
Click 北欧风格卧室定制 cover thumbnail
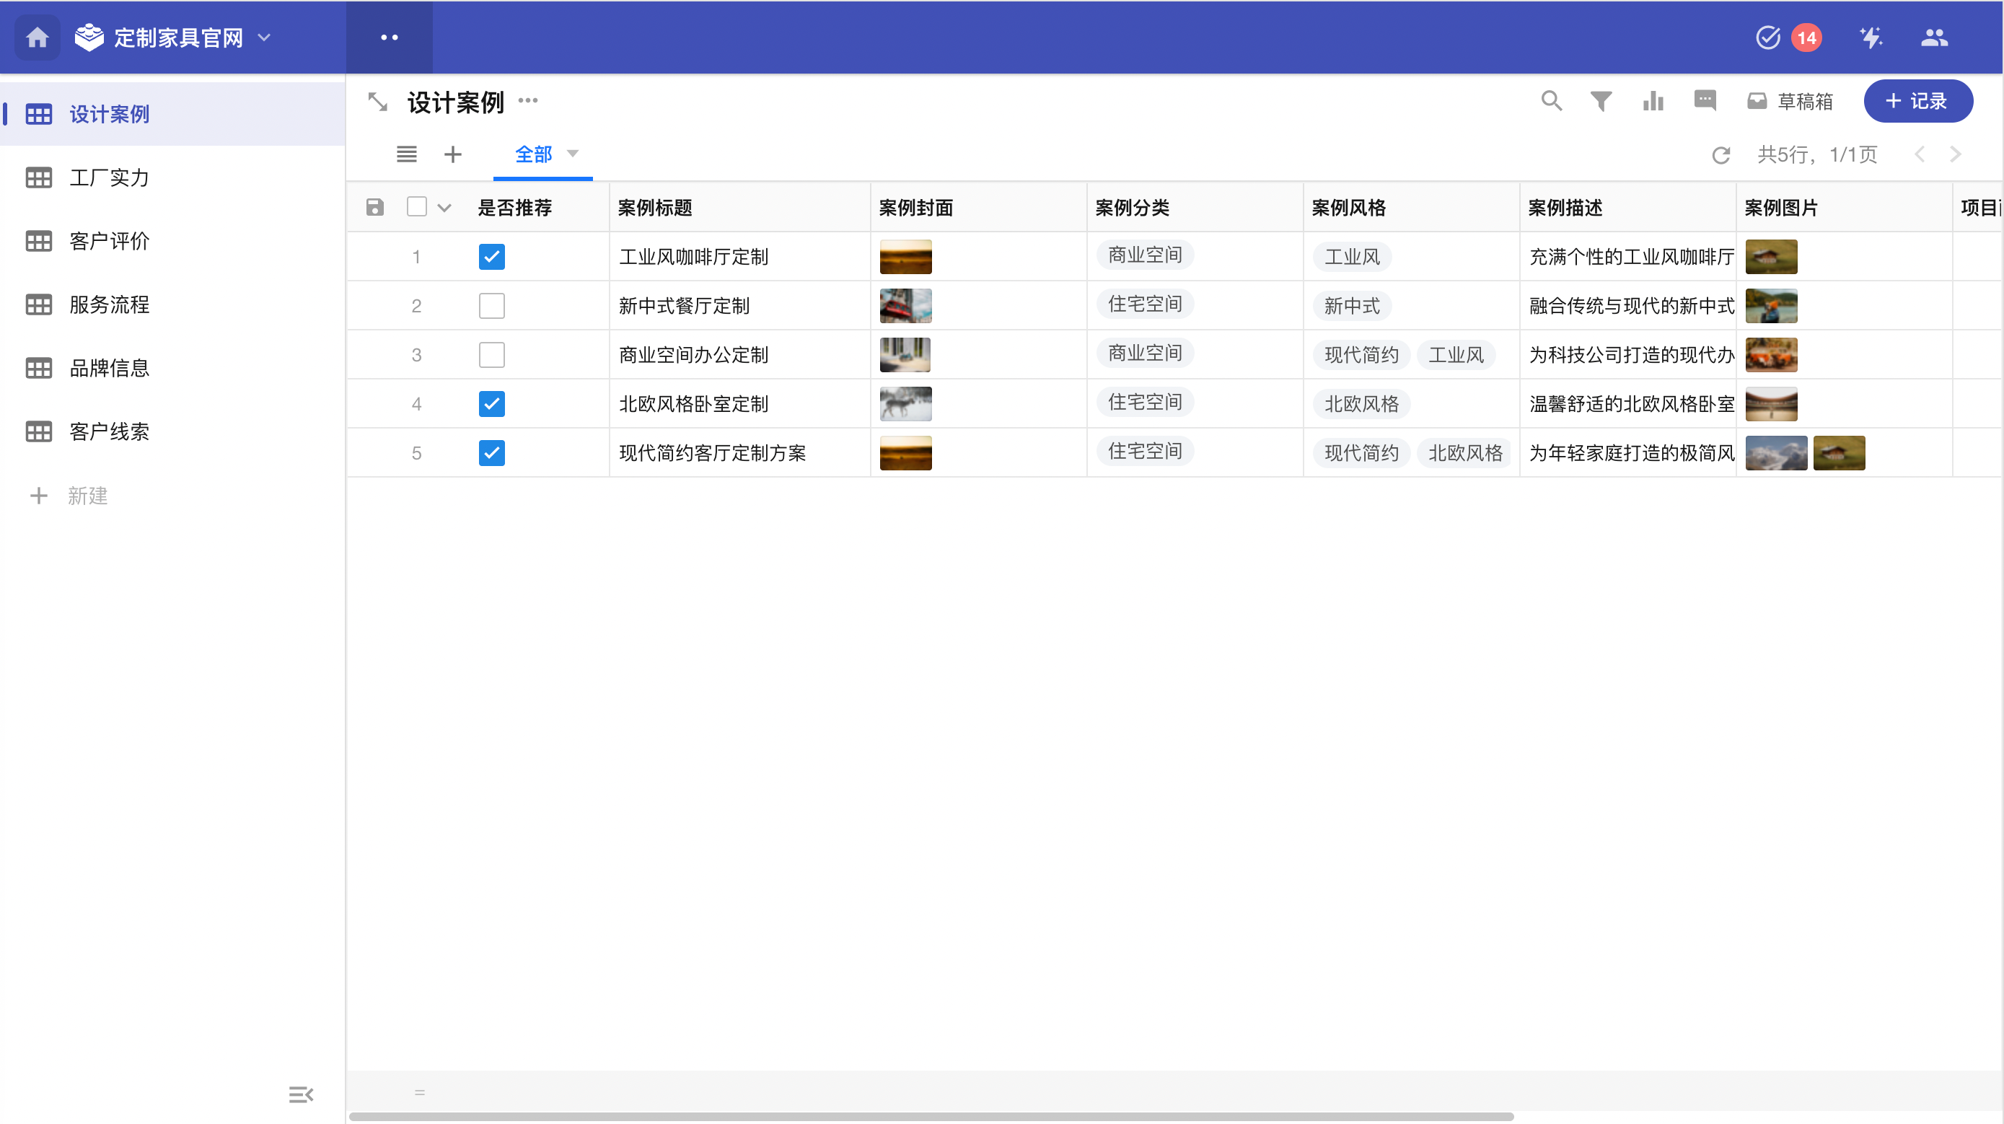(x=905, y=404)
